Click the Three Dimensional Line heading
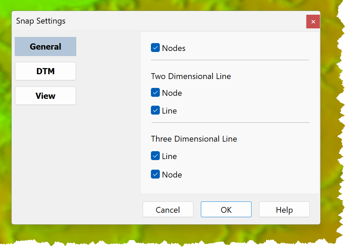The width and height of the screenshot is (347, 249). 194,139
